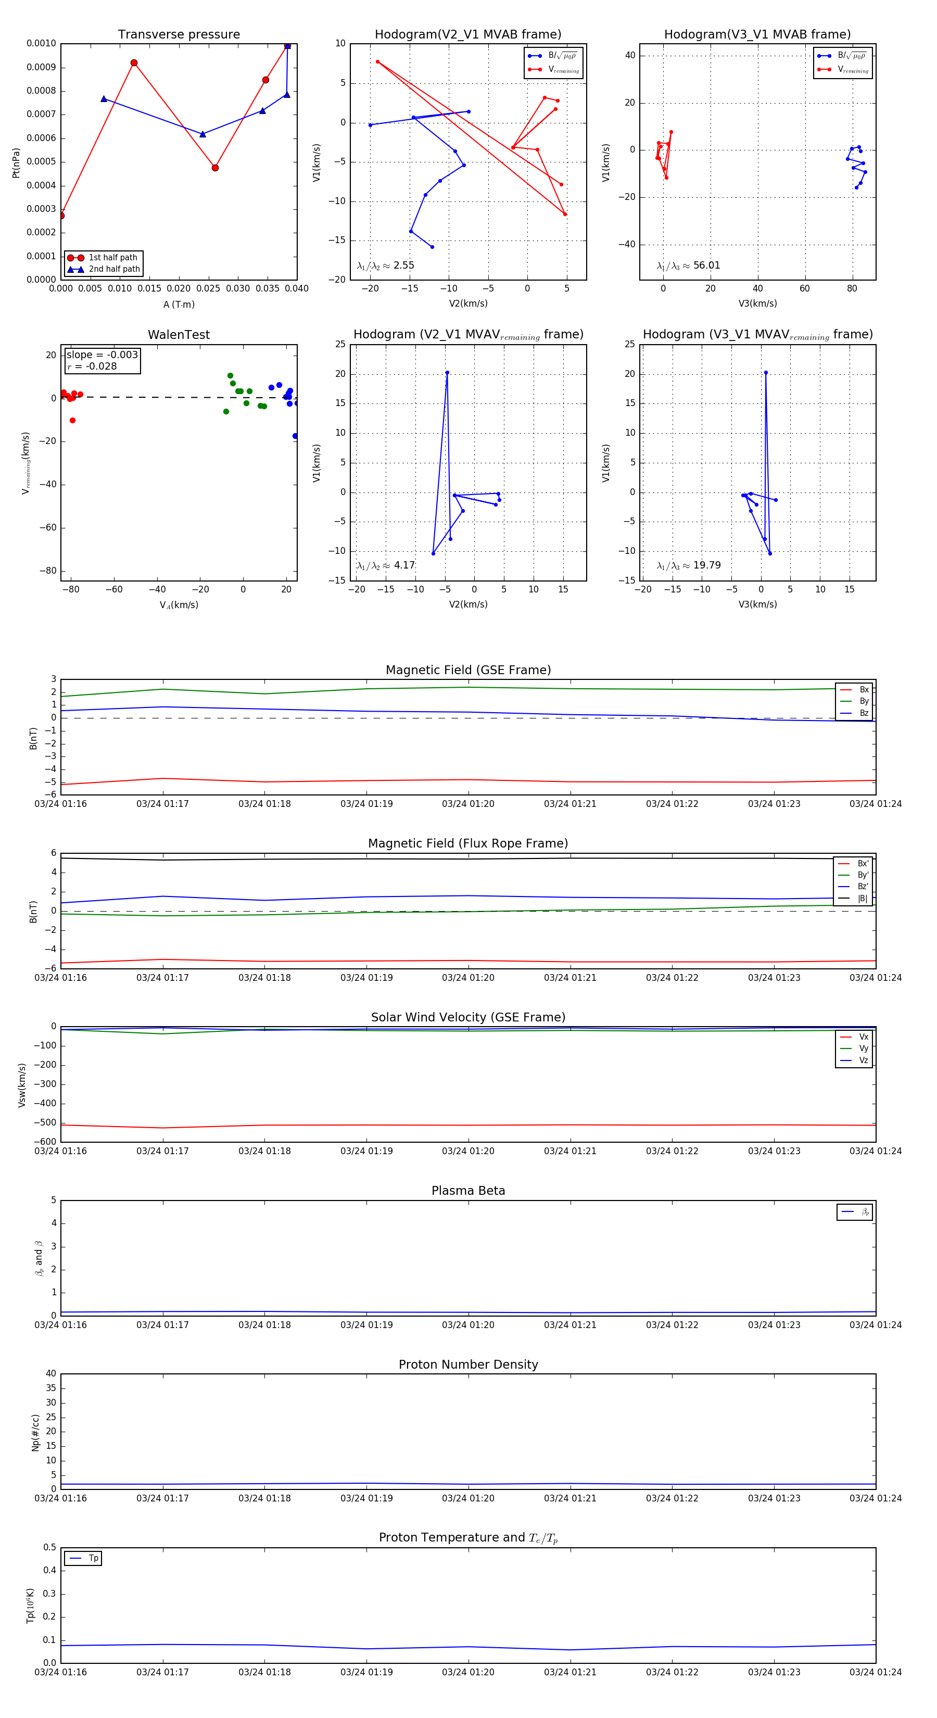The height and width of the screenshot is (1718, 937).
Task: Click the 'WalenTest' plot title
Action: (x=179, y=335)
